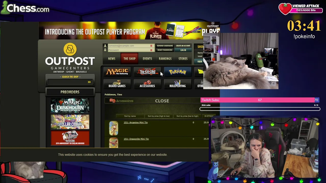Click the !pokeinfo text
Screen dimensions: 326x183
(304, 36)
